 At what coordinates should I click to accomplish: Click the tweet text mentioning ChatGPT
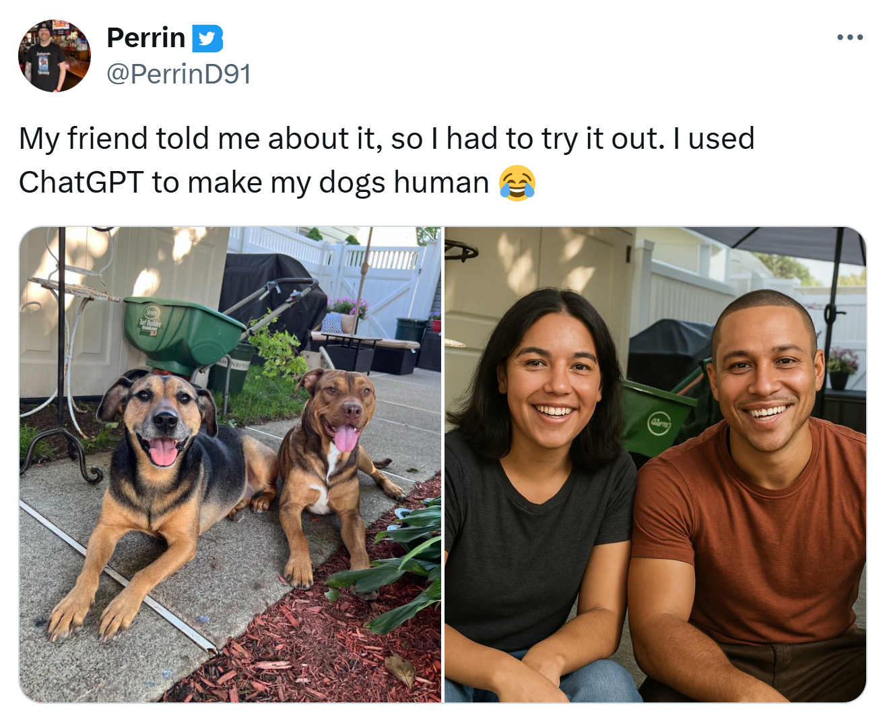387,160
